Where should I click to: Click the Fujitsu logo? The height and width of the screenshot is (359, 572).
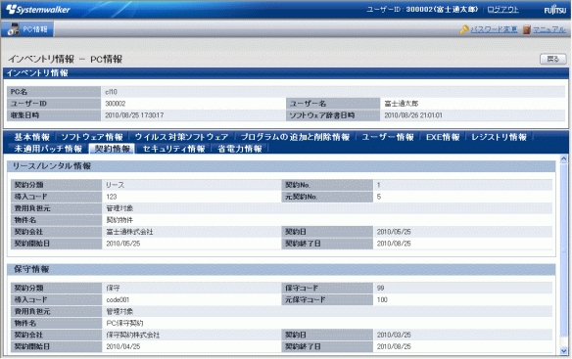click(x=554, y=10)
